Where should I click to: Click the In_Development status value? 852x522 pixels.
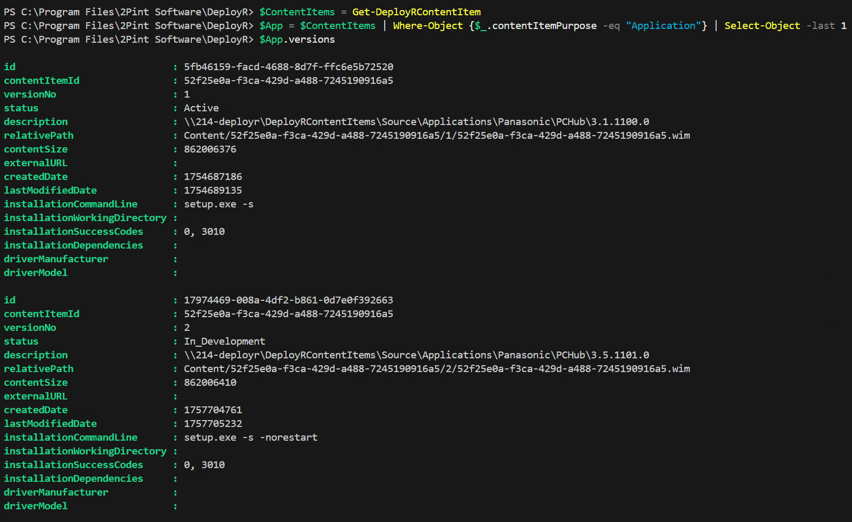pyautogui.click(x=225, y=341)
